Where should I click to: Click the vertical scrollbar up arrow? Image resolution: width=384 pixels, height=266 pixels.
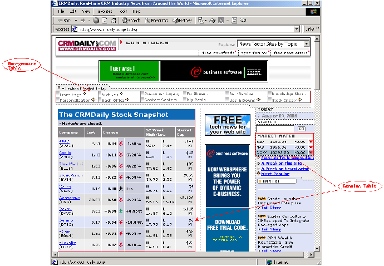317,39
